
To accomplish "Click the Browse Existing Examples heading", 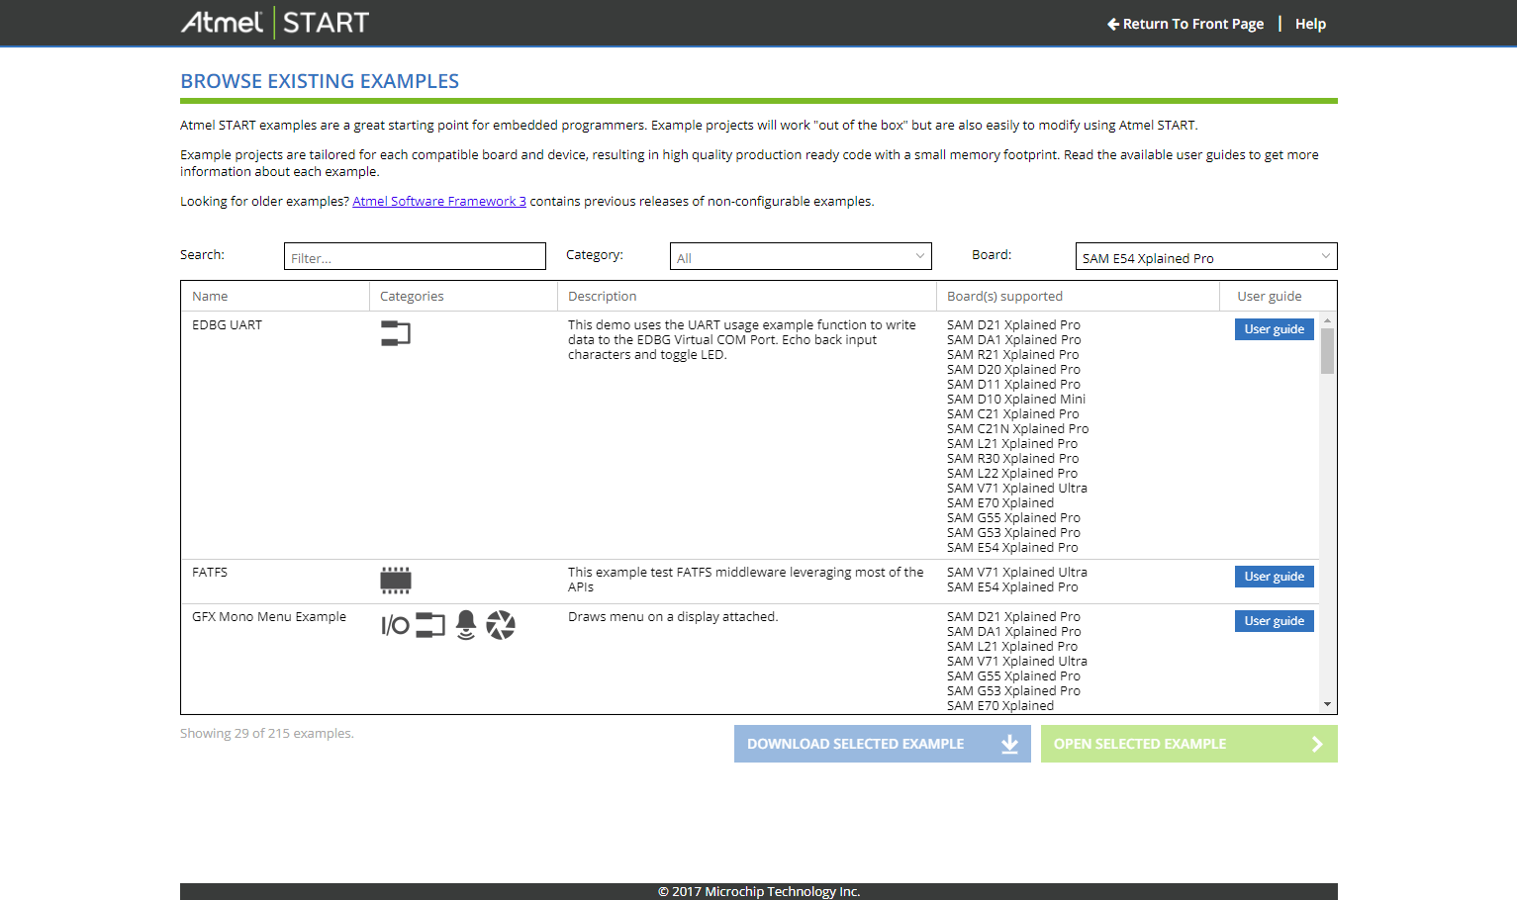I will click(x=320, y=81).
